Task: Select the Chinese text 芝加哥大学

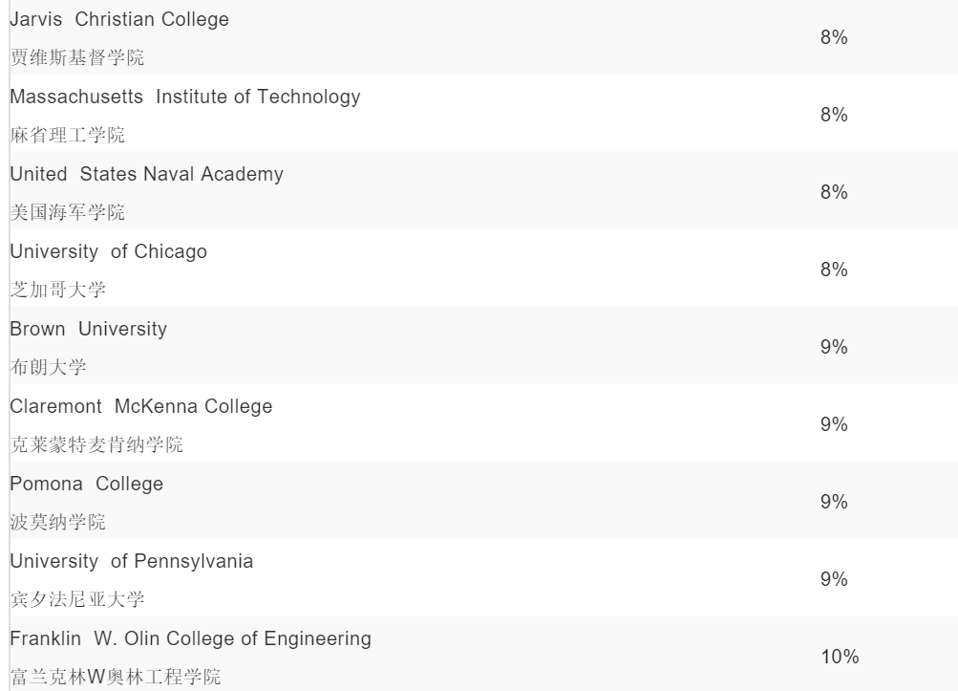Action: coord(57,291)
